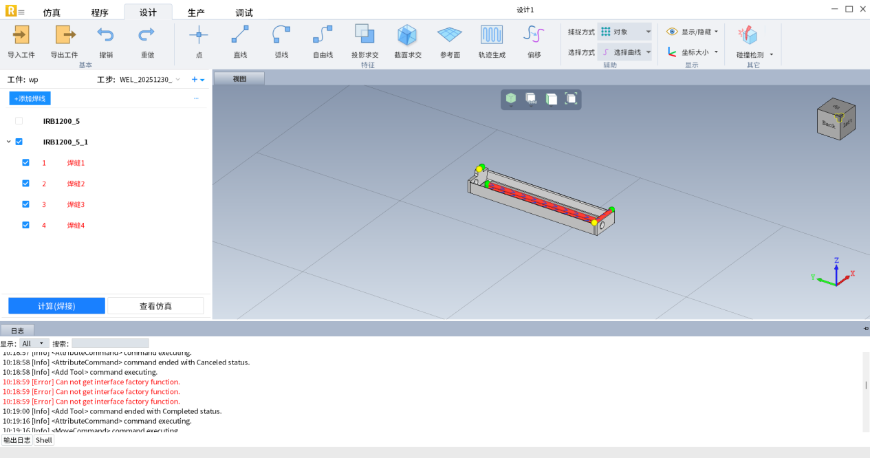870x458 pixels.
Task: Open the 投影求交 projection intersect tool
Action: (365, 35)
